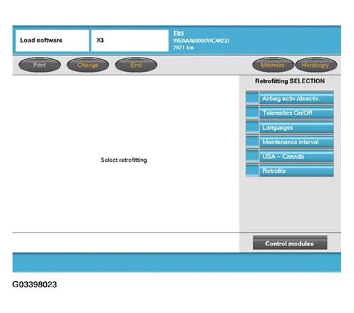
Task: Click the Print button
Action: coord(39,65)
